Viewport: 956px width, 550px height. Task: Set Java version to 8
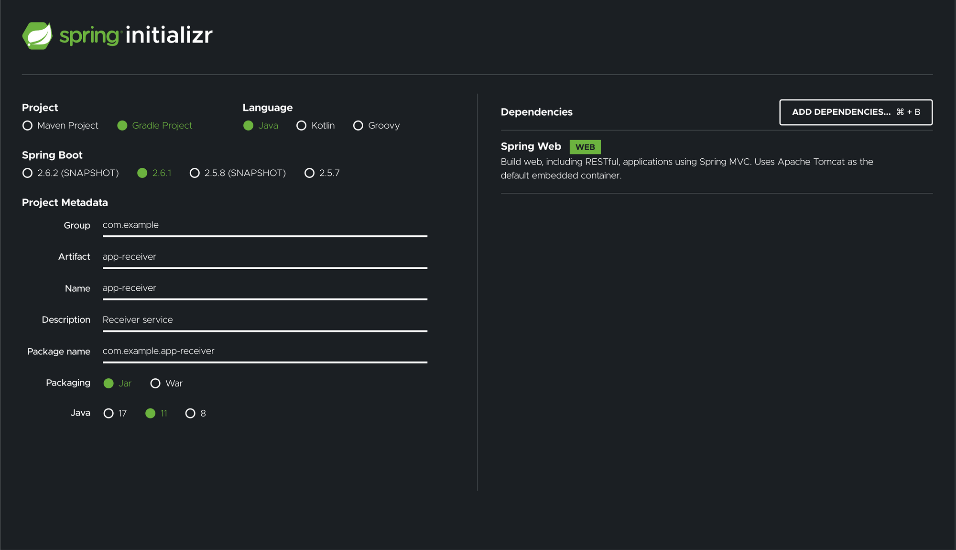click(190, 413)
